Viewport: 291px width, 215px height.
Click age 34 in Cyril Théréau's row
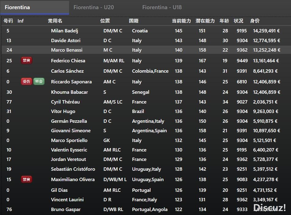pyautogui.click(x=225, y=102)
